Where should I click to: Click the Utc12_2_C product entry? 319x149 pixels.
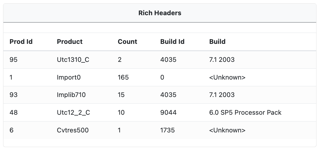pos(73,112)
